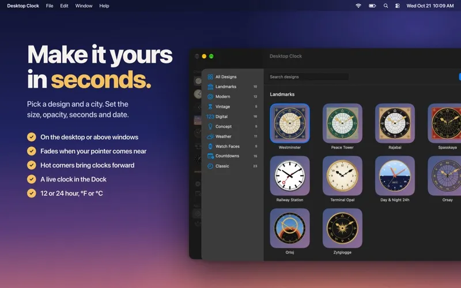Open the File menu
This screenshot has height=288, width=461.
point(50,6)
